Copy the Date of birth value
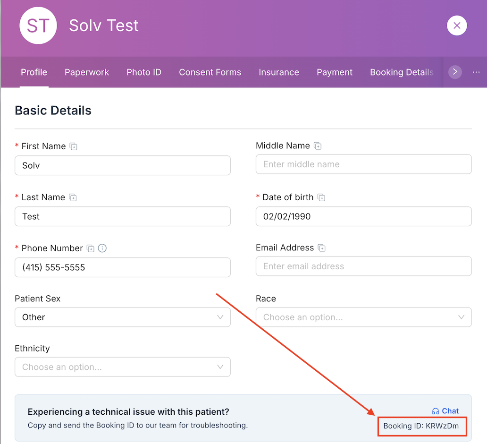487x444 pixels. tap(321, 197)
